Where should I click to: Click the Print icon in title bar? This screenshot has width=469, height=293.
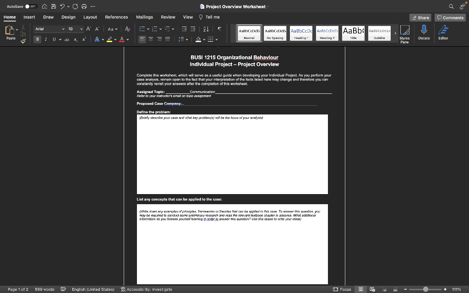(84, 6)
